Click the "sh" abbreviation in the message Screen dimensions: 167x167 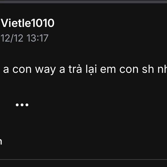point(148,69)
